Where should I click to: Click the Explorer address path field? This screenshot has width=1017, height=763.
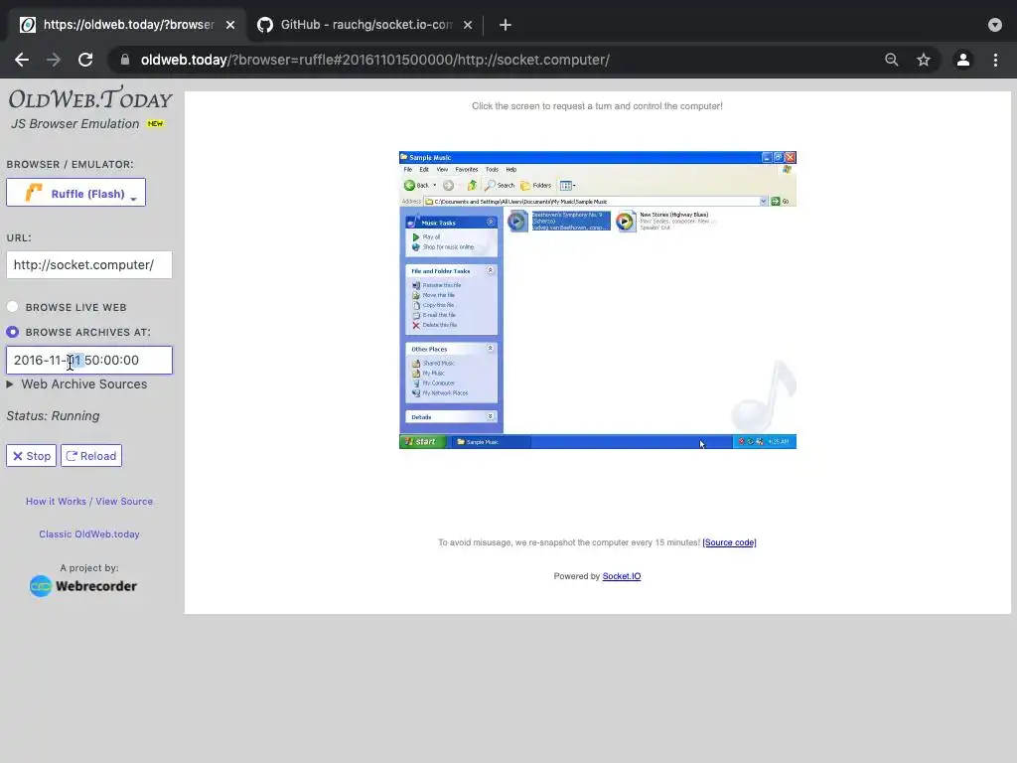[592, 201]
